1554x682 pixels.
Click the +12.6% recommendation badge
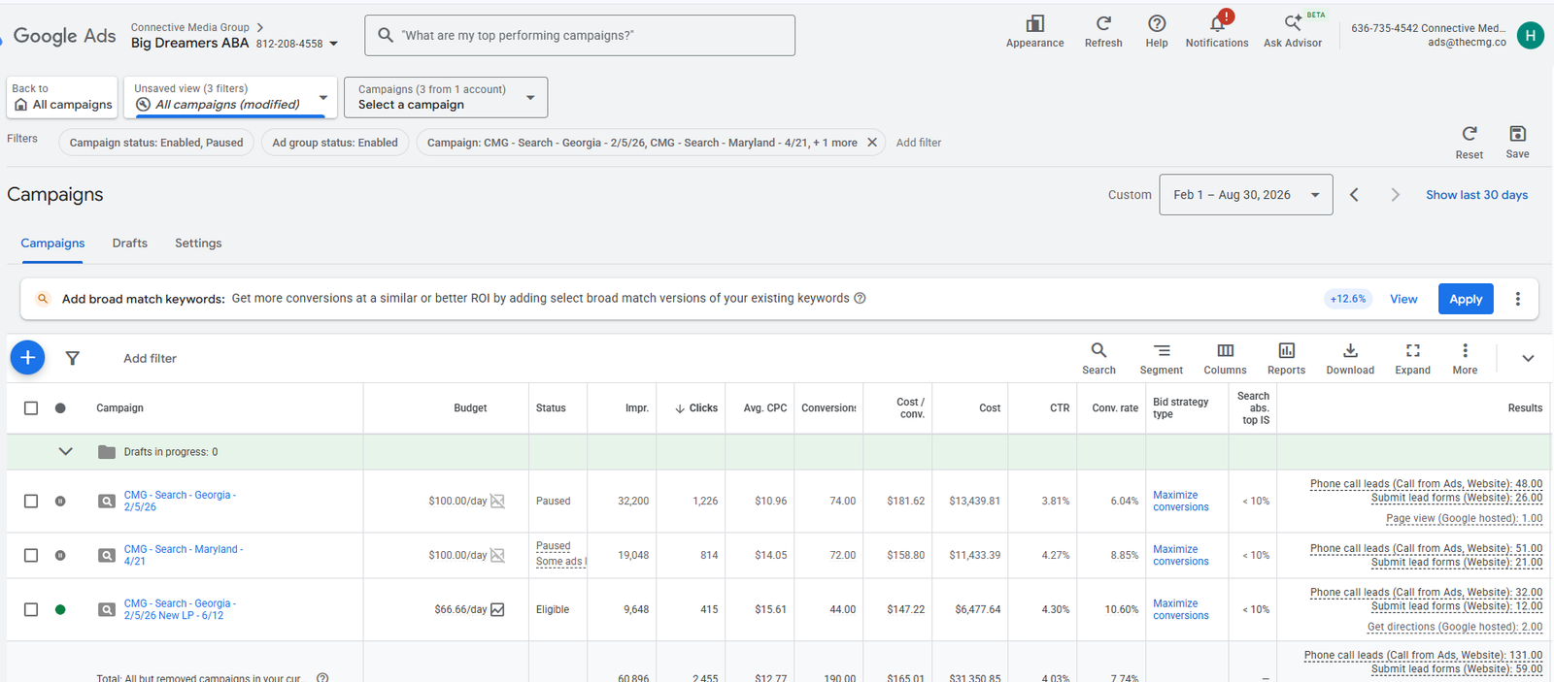1348,299
